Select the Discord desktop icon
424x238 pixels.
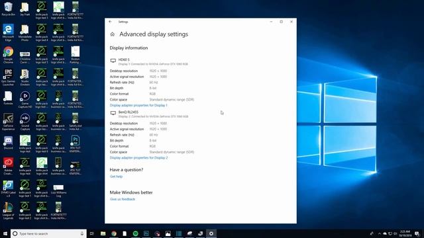coord(8,143)
